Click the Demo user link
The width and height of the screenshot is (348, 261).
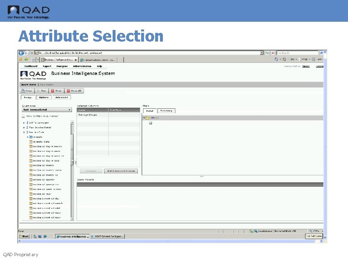coord(306,66)
